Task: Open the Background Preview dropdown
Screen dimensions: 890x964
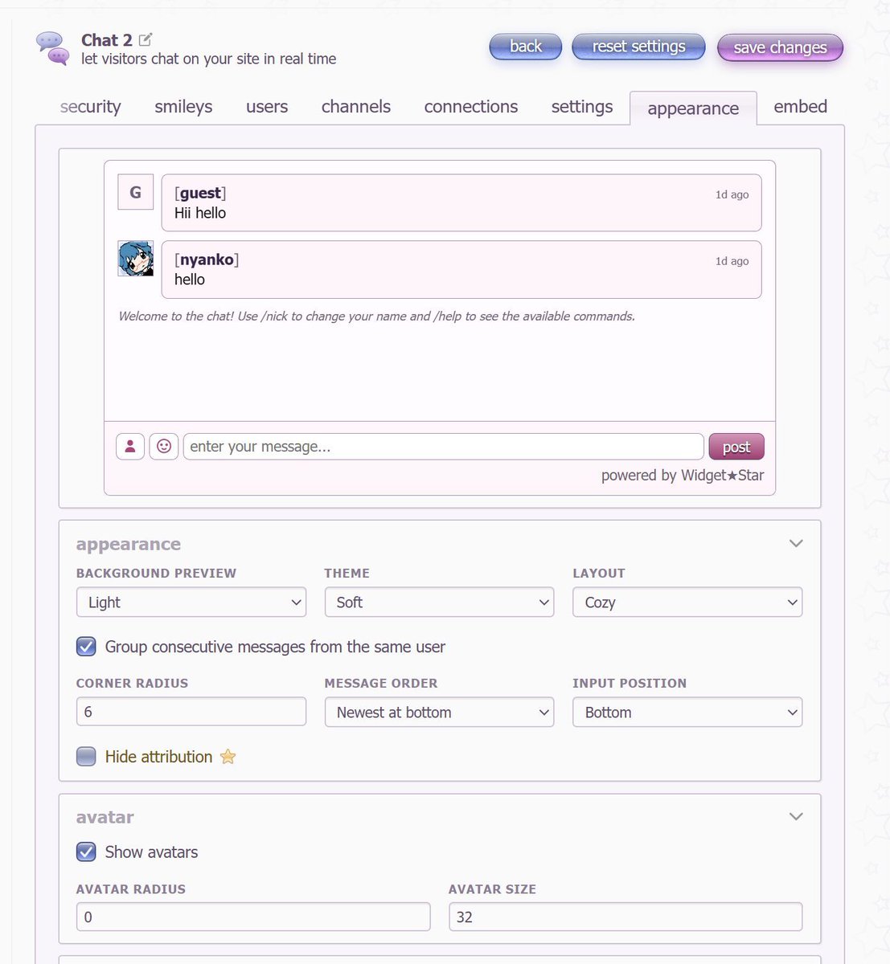Action: point(191,602)
